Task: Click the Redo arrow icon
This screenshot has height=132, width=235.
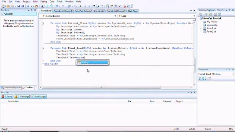Action: tap(63, 6)
